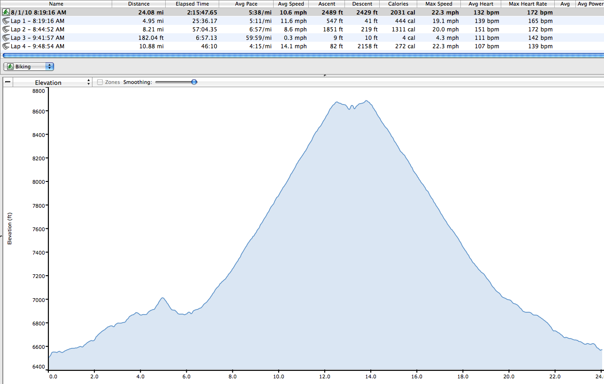The image size is (604, 384).
Task: Click the Lap 2 shoe icon
Action: pyautogui.click(x=6, y=30)
